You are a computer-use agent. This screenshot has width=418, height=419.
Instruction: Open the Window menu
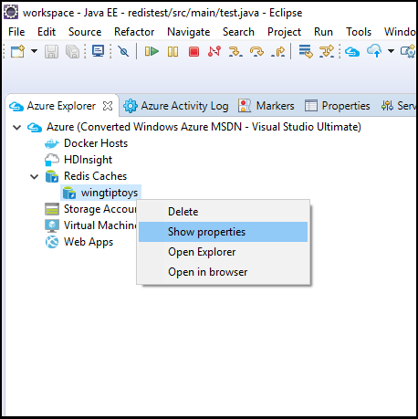[400, 32]
